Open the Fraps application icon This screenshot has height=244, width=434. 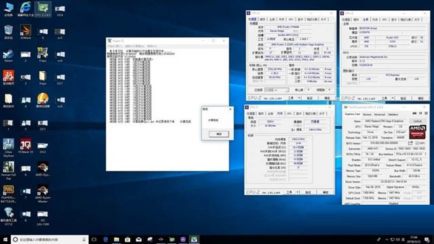(x=43, y=54)
